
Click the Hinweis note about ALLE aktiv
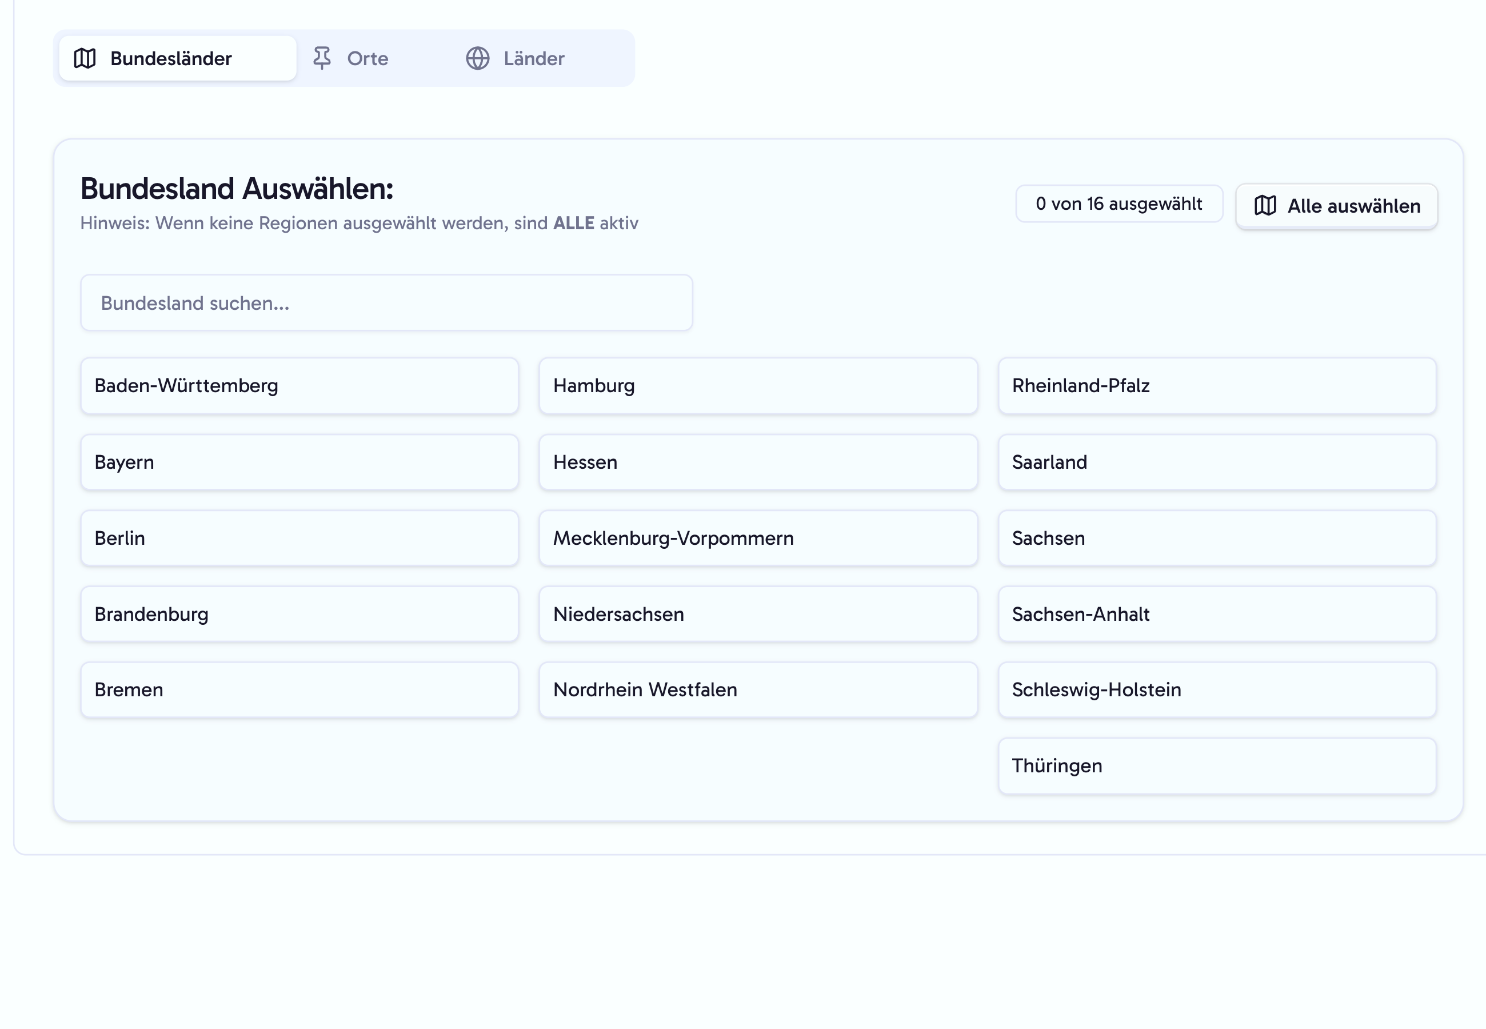pyautogui.click(x=359, y=223)
